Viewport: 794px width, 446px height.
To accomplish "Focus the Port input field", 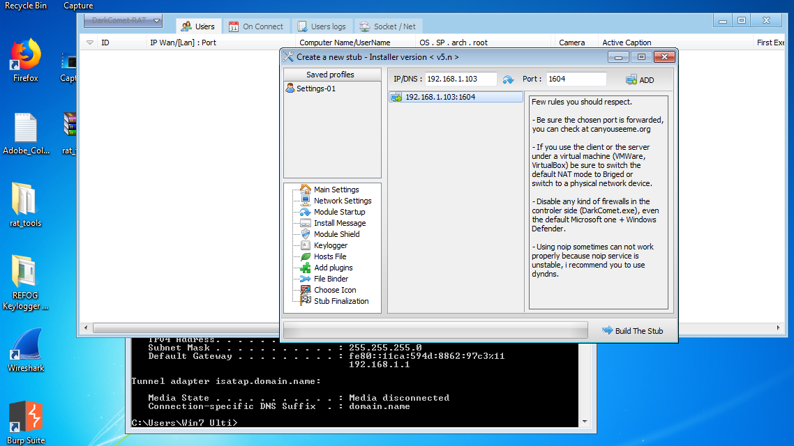I will pos(576,79).
